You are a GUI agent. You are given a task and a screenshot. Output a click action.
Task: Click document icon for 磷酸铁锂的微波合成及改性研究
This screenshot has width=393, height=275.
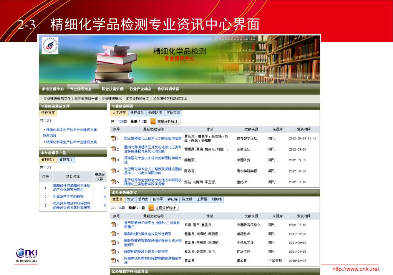[113, 234]
